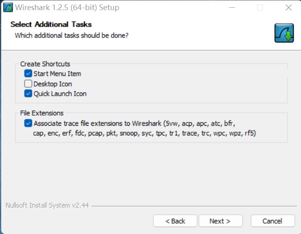This screenshot has height=234, width=301.
Task: Click the "Quick Launch Icon" label text
Action: [60, 94]
